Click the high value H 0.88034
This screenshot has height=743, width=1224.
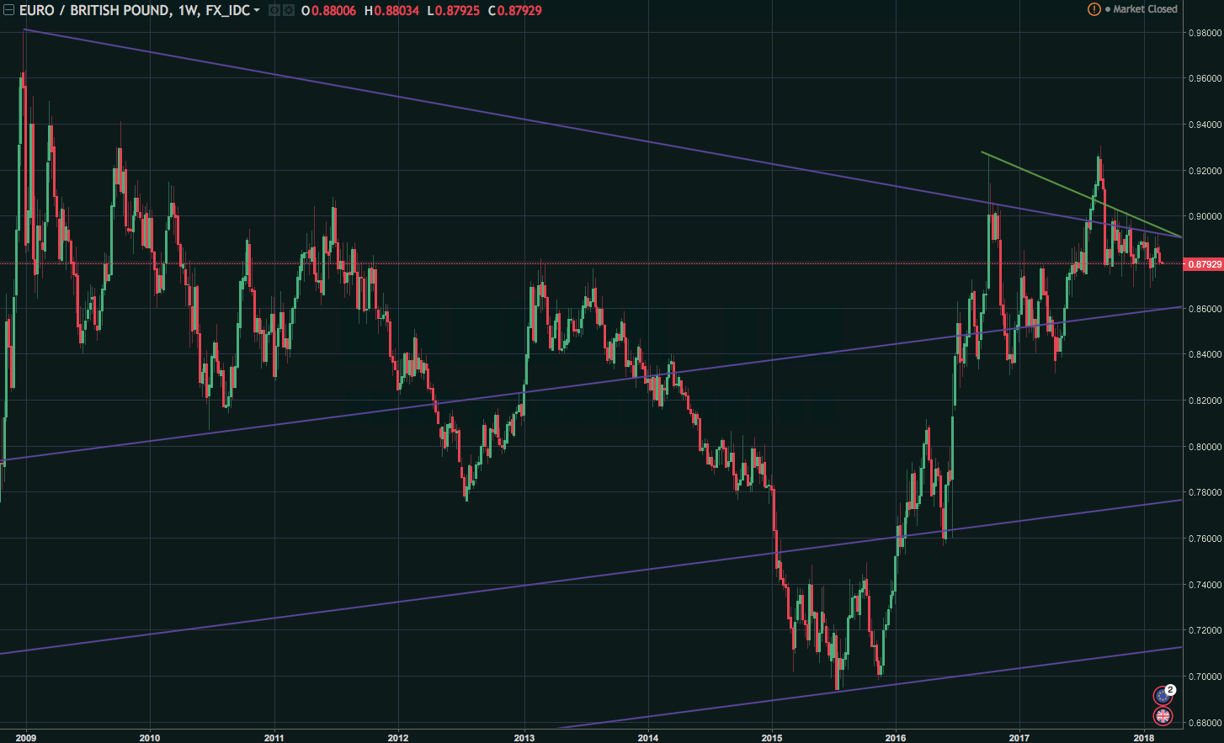pos(391,11)
